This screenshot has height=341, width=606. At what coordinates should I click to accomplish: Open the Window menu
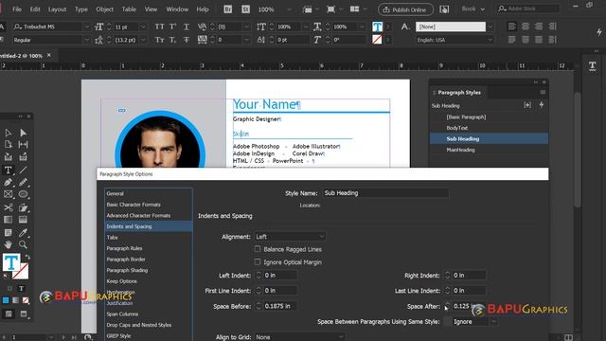tap(177, 9)
